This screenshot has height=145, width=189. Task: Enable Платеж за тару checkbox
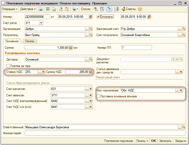pyautogui.click(x=8, y=66)
